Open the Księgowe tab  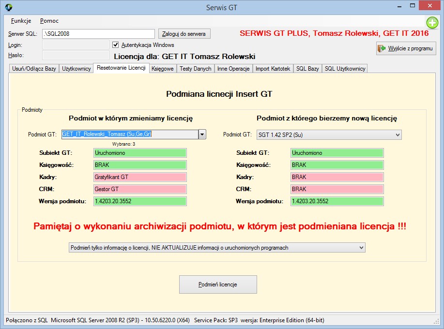163,69
